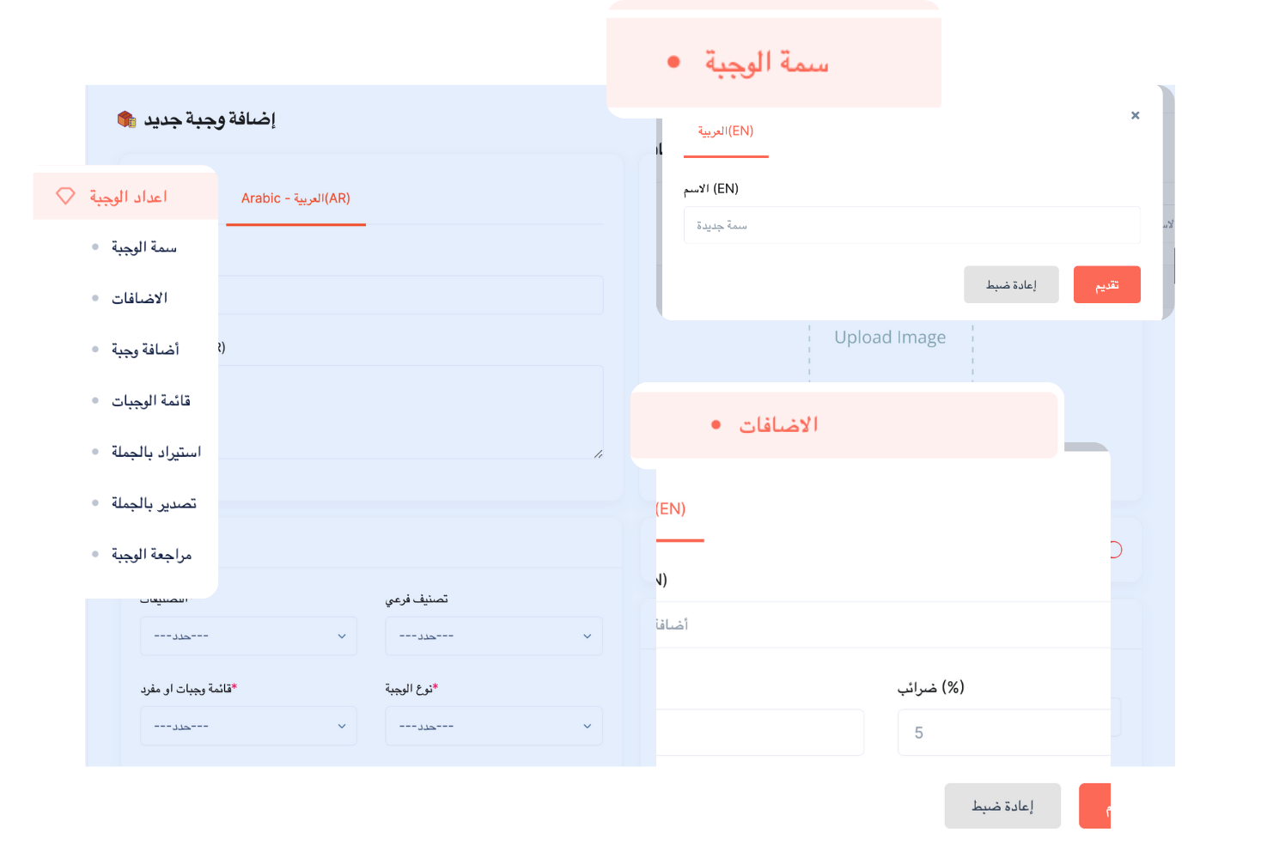Expand the تصنيف فرعي dropdown

[x=494, y=636]
